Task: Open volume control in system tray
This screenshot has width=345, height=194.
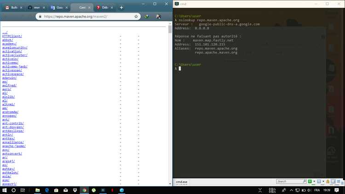Action: [310, 190]
